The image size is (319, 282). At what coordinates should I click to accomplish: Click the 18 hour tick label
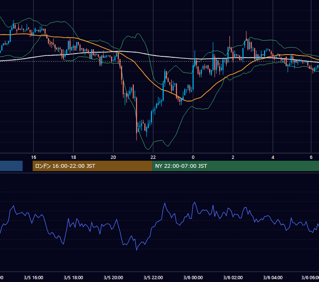tap(74, 157)
